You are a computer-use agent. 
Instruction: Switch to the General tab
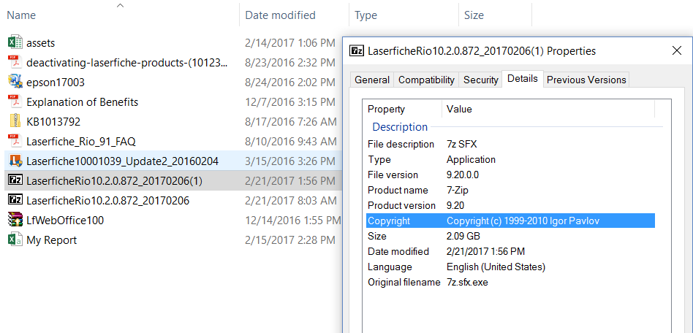point(371,80)
